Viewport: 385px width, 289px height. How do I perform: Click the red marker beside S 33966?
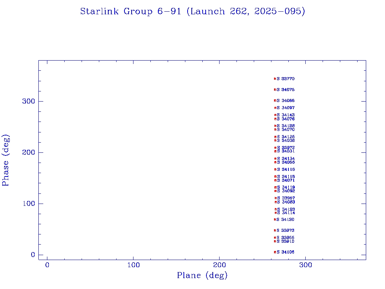tap(275, 238)
